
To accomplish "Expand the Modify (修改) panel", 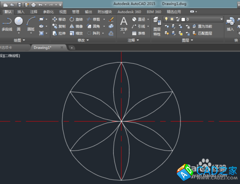I will [83, 40].
